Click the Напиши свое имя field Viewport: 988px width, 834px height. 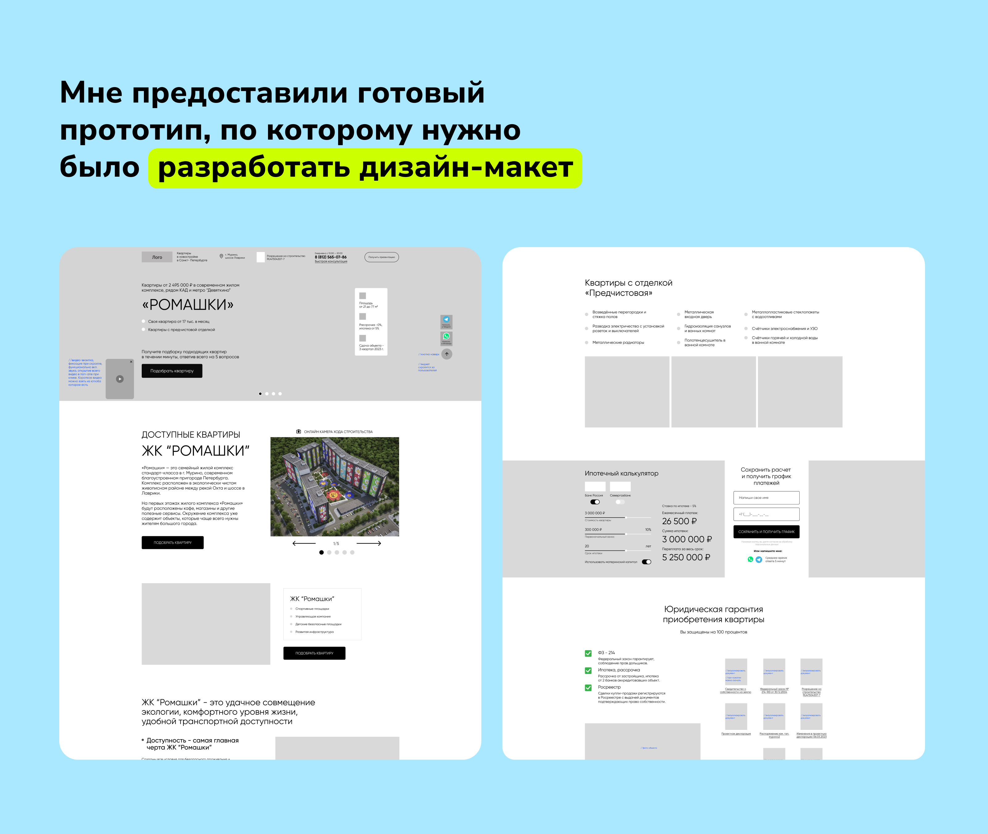tap(766, 497)
